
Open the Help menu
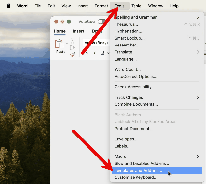click(x=174, y=6)
